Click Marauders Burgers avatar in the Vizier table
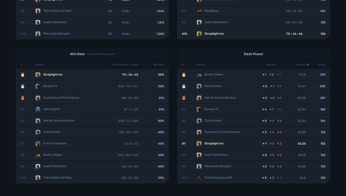This screenshot has height=196, width=346. click(38, 34)
